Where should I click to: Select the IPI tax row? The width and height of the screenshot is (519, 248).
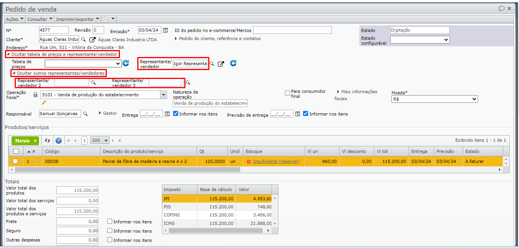217,199
